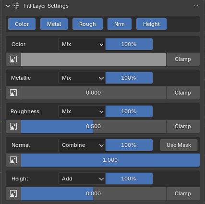Enable Use Mask for Normal channel
Viewport: 205px width, 204px height.
pyautogui.click(x=179, y=145)
